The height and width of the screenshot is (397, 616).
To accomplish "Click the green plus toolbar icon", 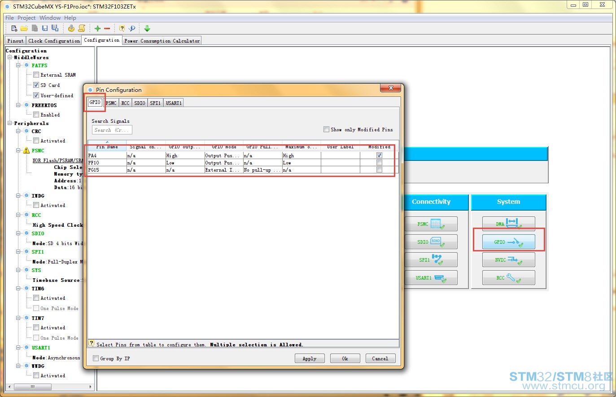I will coord(97,28).
